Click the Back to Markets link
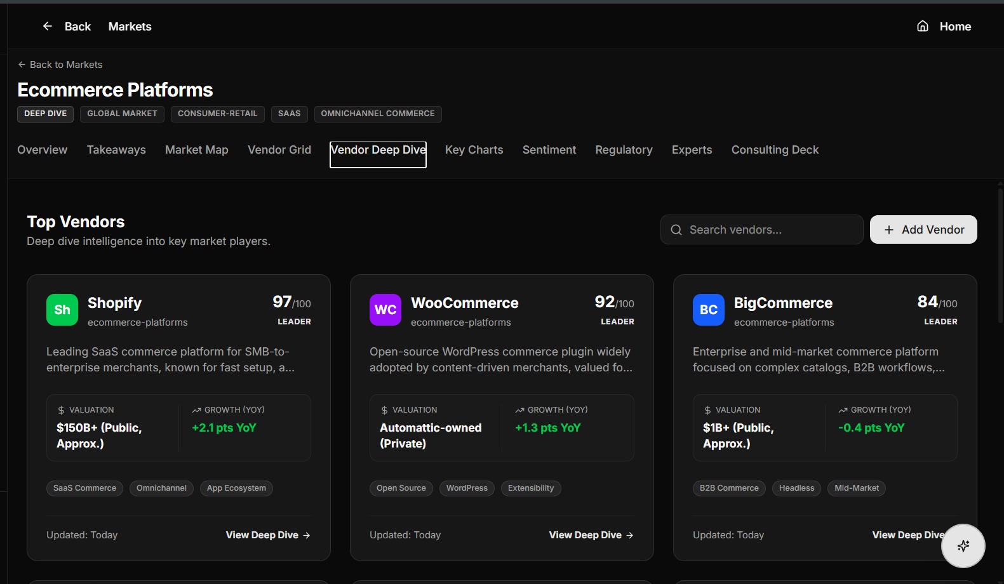Image resolution: width=1004 pixels, height=584 pixels. point(60,65)
